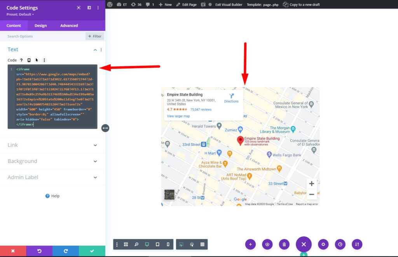The image size is (398, 257).
Task: Switch to wireframe view icon
Action: (x=126, y=245)
